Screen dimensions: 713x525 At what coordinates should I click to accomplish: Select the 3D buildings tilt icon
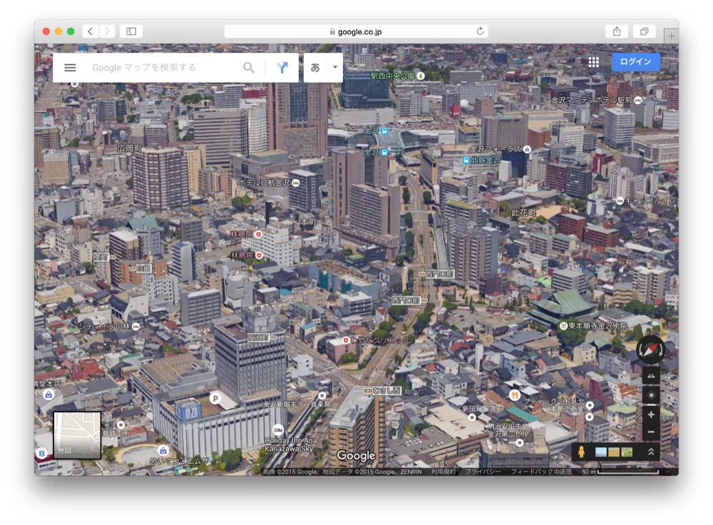click(652, 376)
